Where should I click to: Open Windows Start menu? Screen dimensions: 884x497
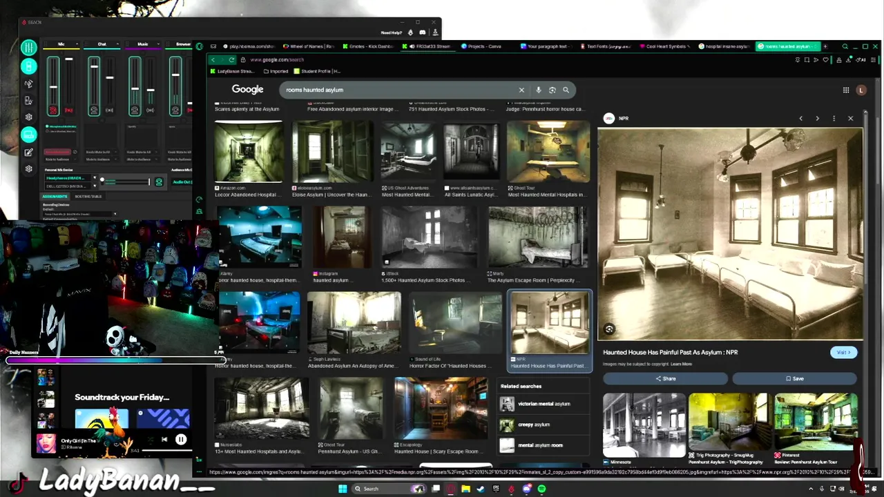coord(342,489)
